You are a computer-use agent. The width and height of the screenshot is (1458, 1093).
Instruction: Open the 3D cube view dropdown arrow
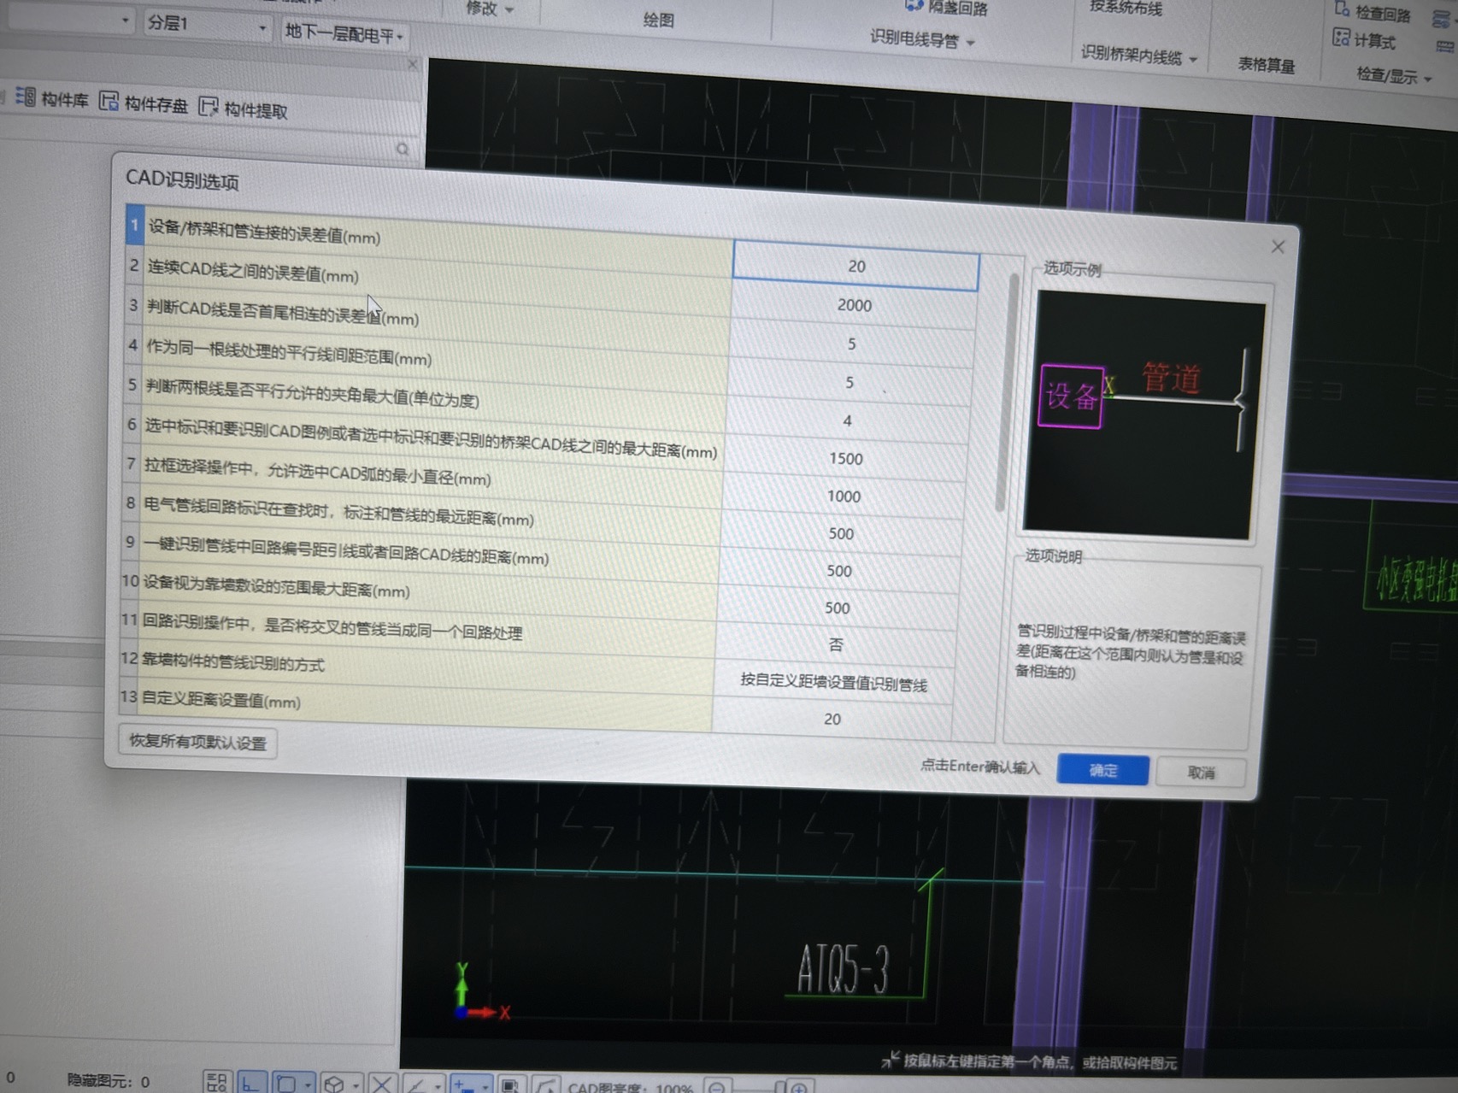(x=355, y=1086)
